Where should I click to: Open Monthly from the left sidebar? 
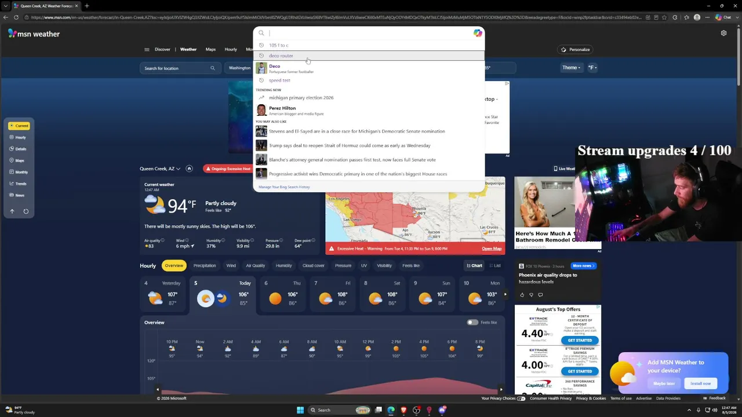[19, 172]
